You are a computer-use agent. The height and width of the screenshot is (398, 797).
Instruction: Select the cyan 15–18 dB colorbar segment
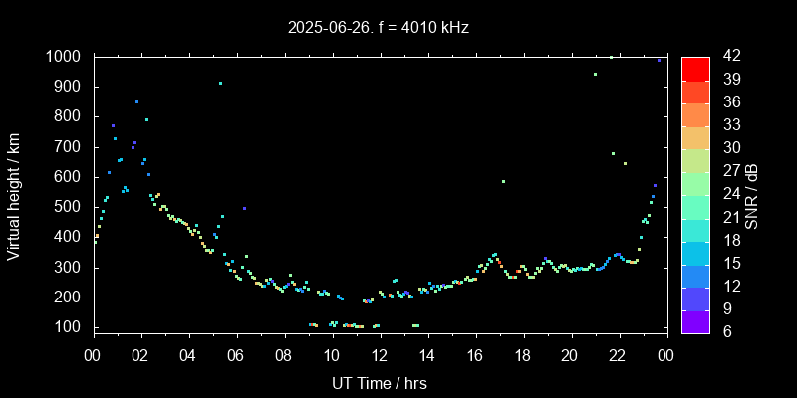point(695,252)
